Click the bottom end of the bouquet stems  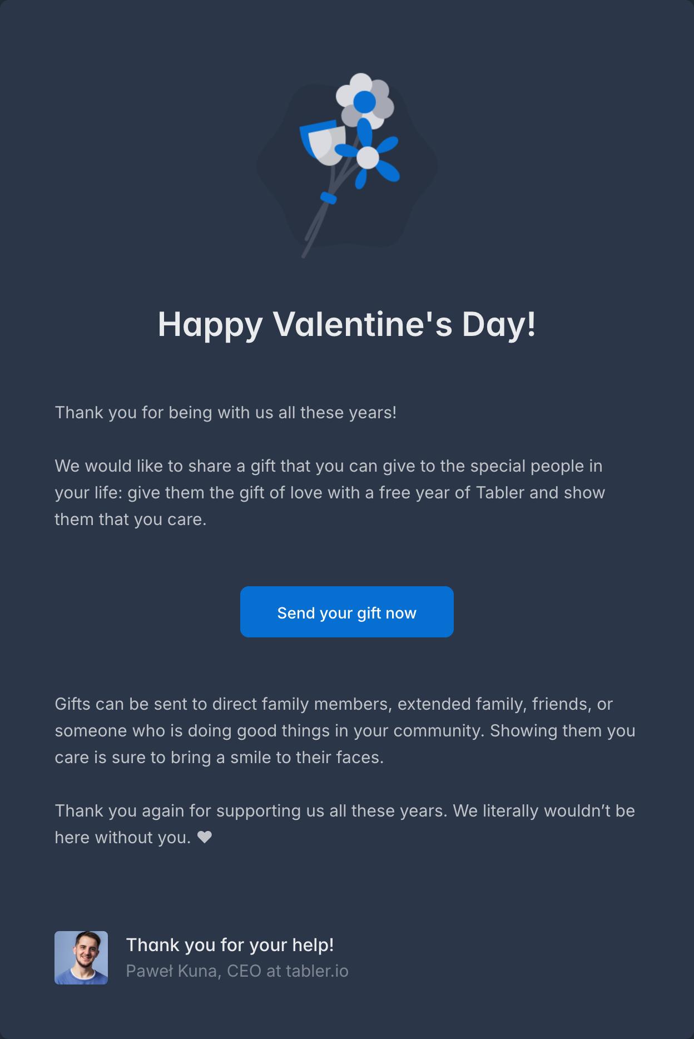coord(304,255)
